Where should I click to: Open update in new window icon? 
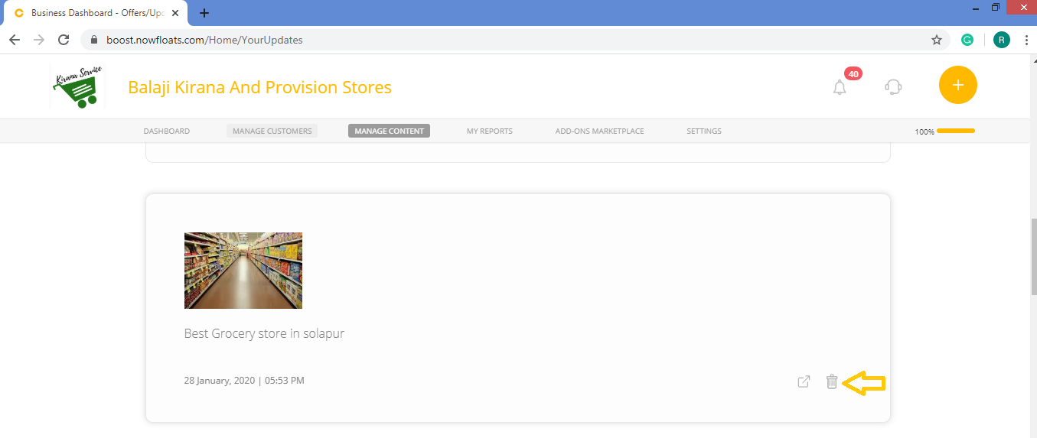804,381
